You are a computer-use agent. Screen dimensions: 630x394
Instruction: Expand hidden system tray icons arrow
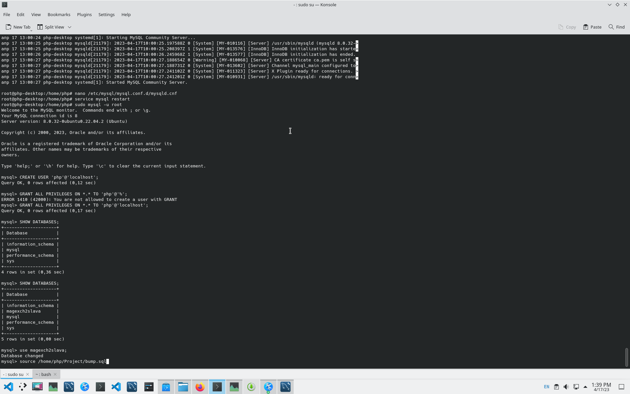[x=585, y=387]
